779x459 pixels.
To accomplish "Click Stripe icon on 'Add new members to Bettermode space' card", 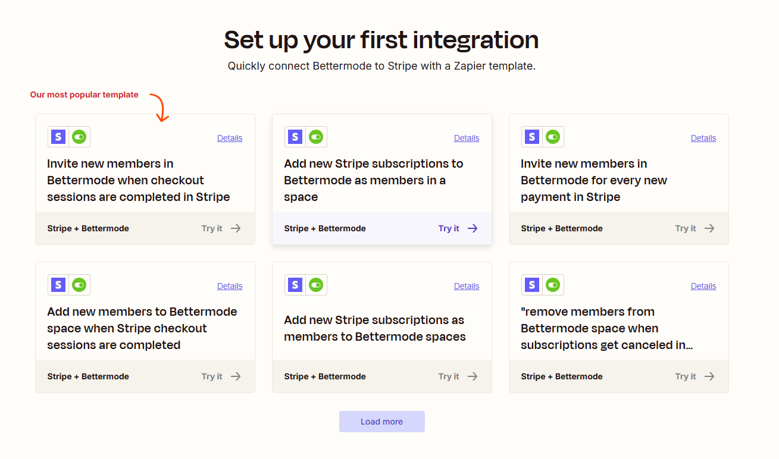I will click(x=58, y=285).
